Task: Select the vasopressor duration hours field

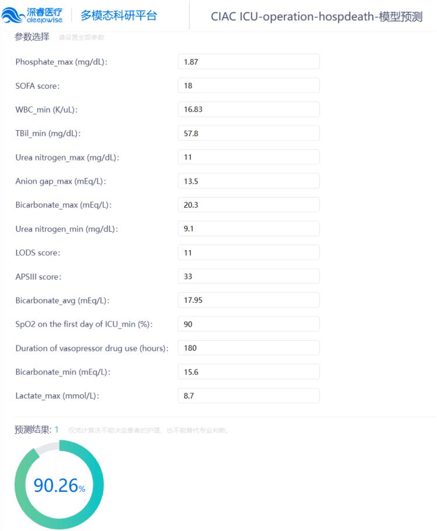Action: click(x=249, y=348)
